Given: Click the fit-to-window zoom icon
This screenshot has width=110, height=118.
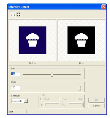Looking at the screenshot, I should point(18,14).
